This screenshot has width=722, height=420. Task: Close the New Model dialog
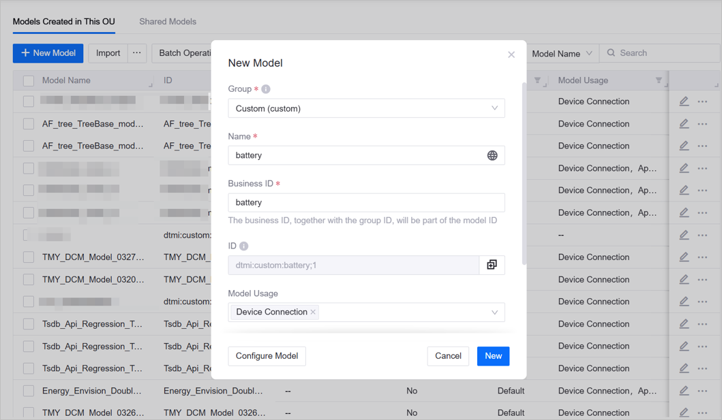pyautogui.click(x=511, y=54)
